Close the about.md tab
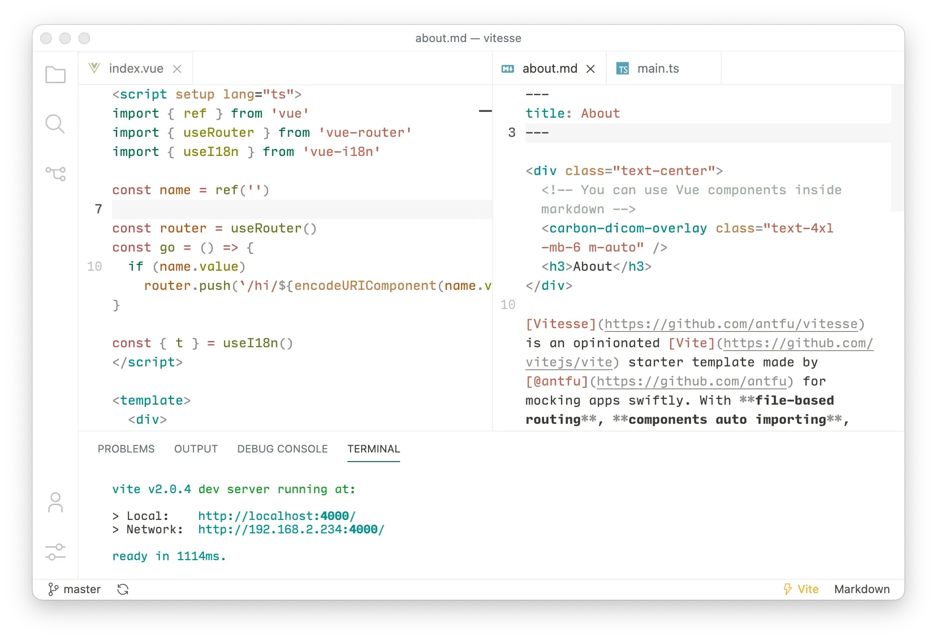The height and width of the screenshot is (640, 937). (591, 69)
